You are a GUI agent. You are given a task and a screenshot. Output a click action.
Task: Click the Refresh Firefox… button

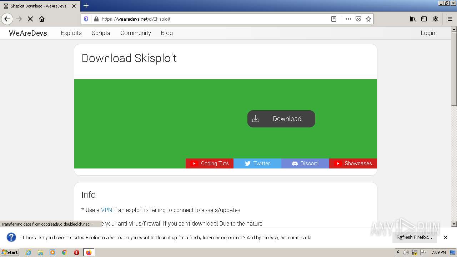[x=415, y=237]
